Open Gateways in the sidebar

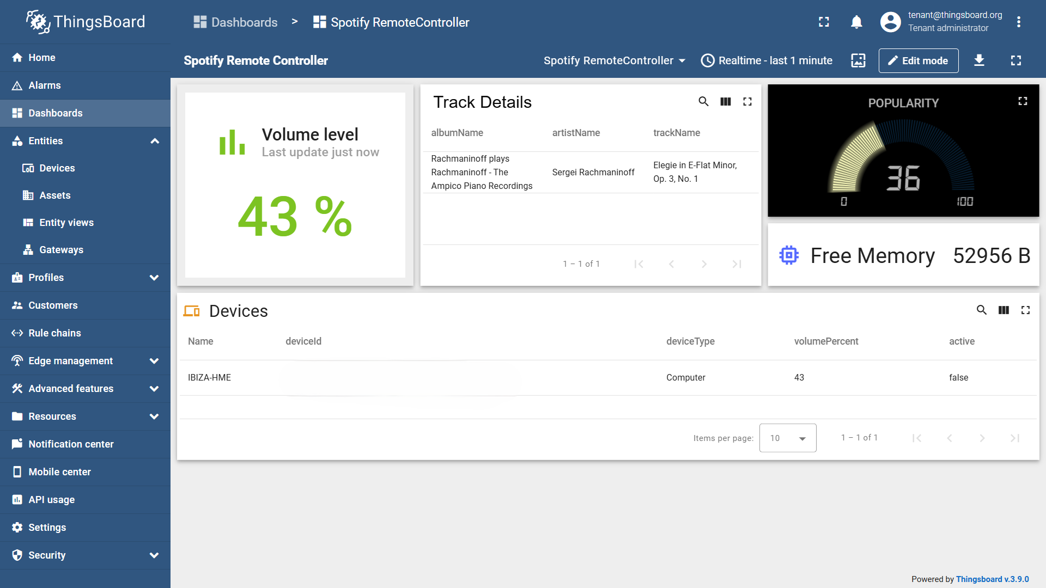coord(85,250)
